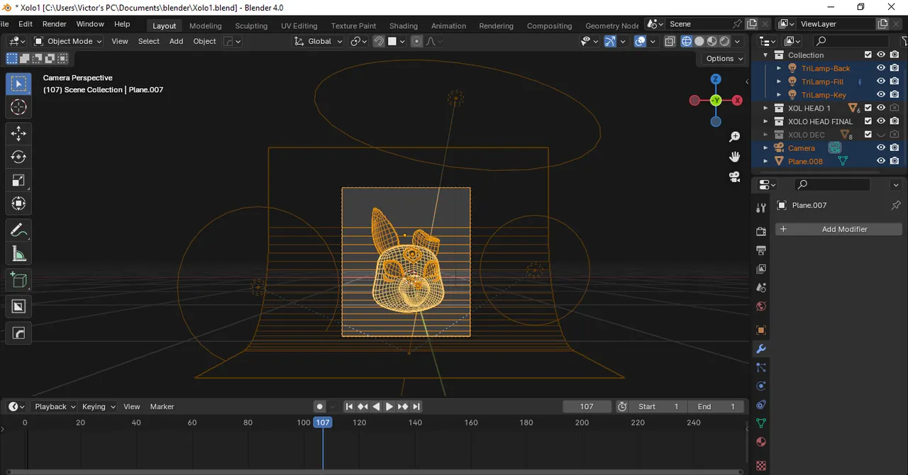Open the viewport shading options arrow

738,41
